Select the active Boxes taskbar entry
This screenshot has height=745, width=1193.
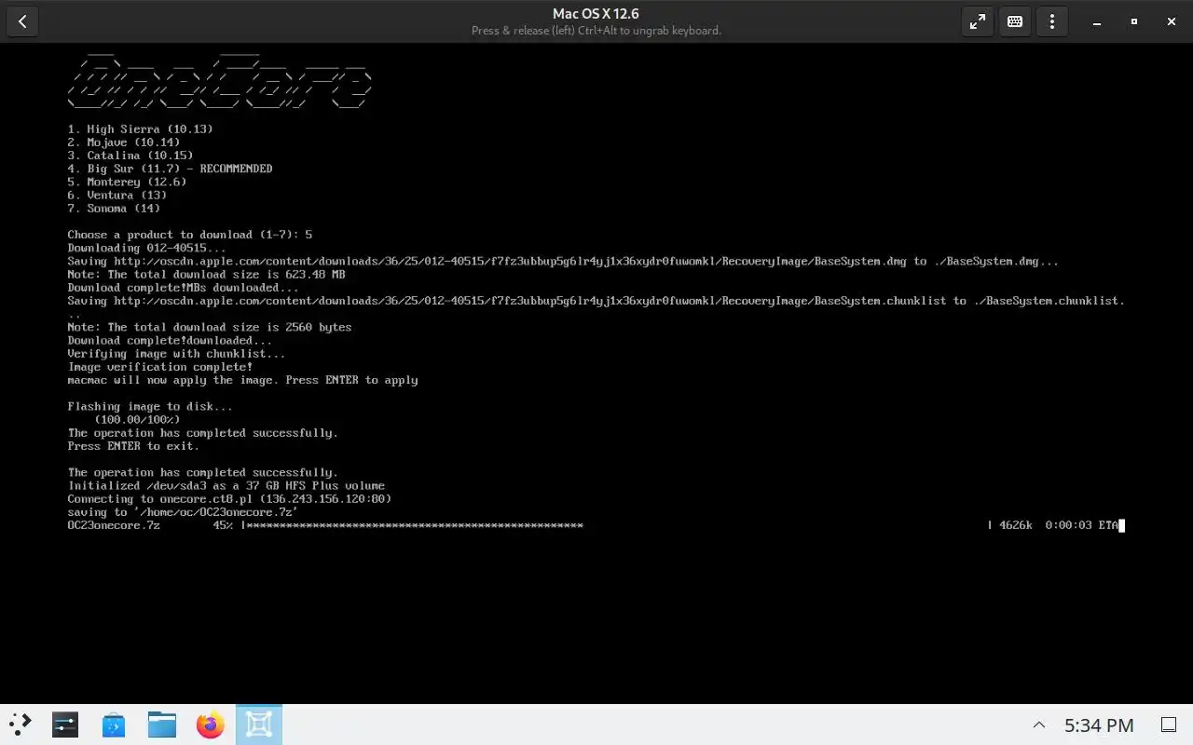click(259, 725)
